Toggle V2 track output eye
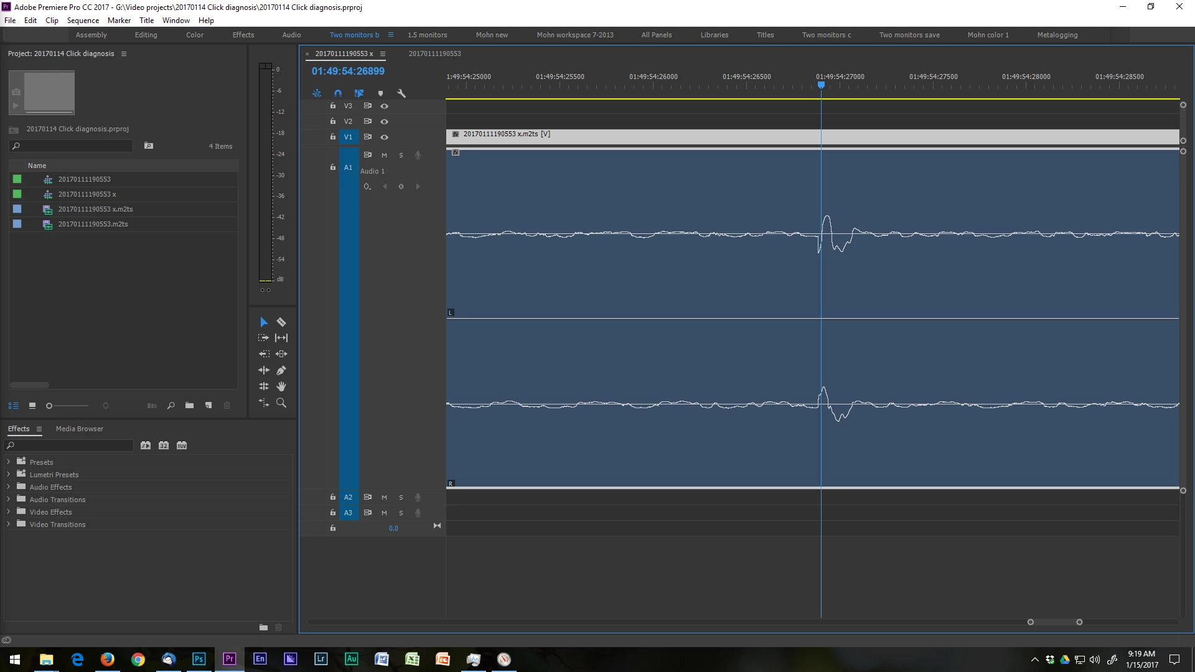The width and height of the screenshot is (1195, 672). [384, 121]
